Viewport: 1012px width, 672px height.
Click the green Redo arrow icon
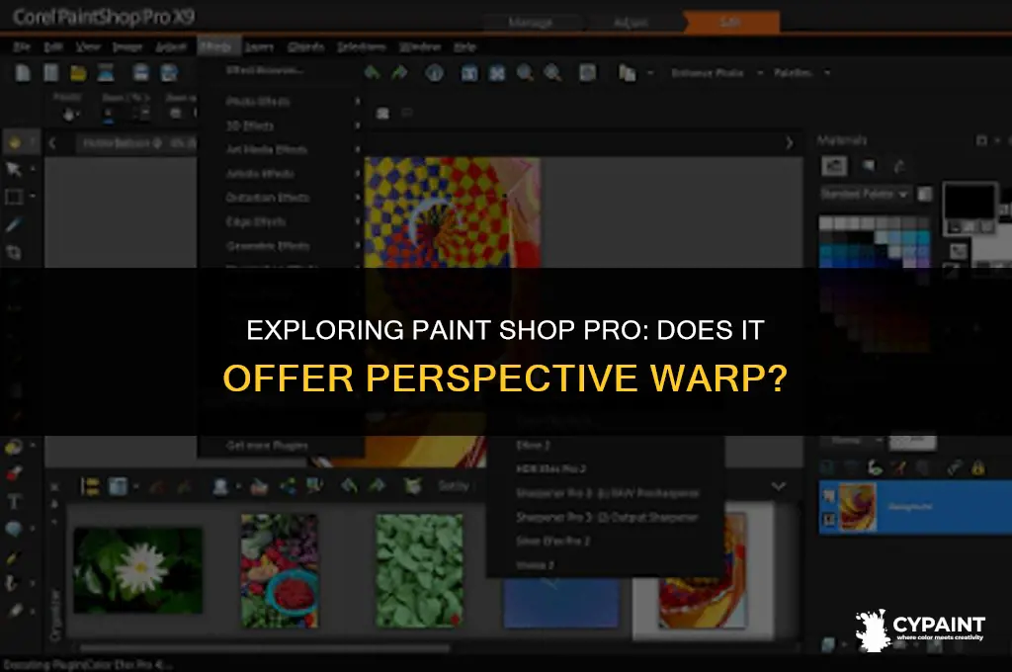click(399, 73)
